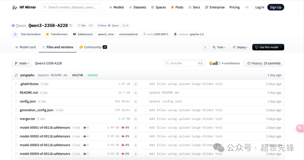Click LFS badge on model-00004 row
This screenshot has height=160, width=304.
[125, 154]
